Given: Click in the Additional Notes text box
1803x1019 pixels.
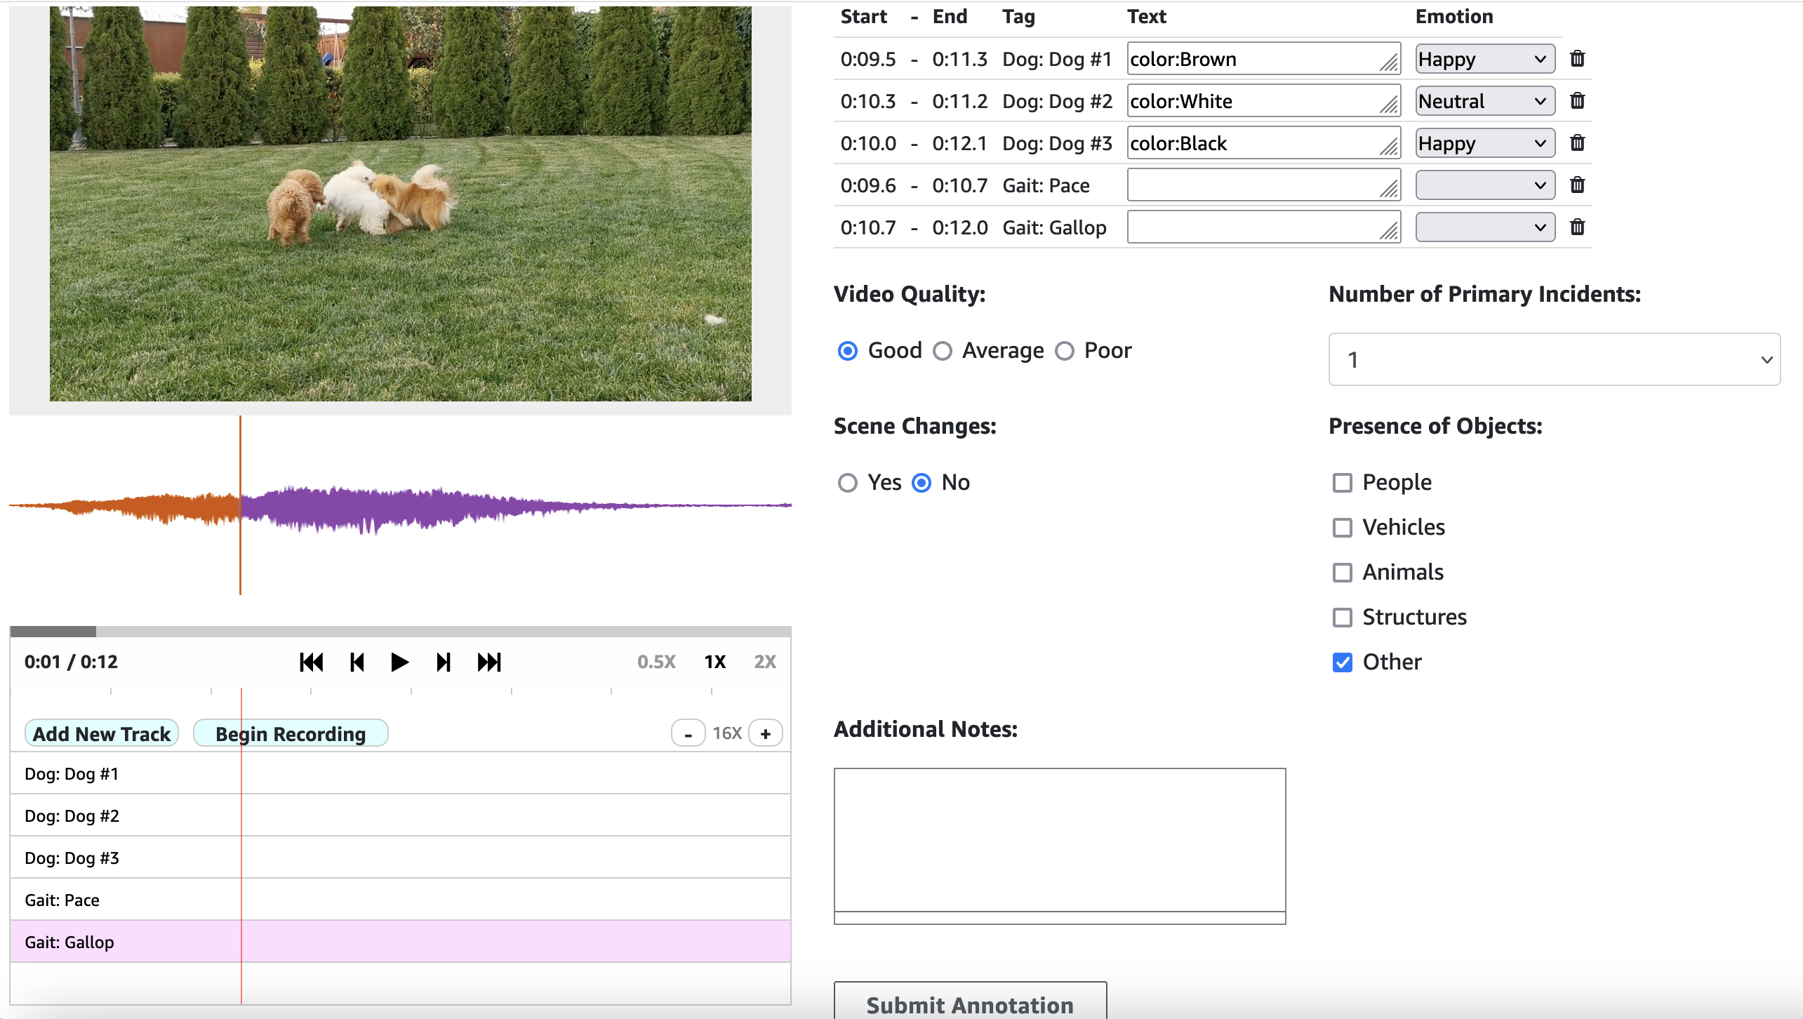Looking at the screenshot, I should (1059, 840).
